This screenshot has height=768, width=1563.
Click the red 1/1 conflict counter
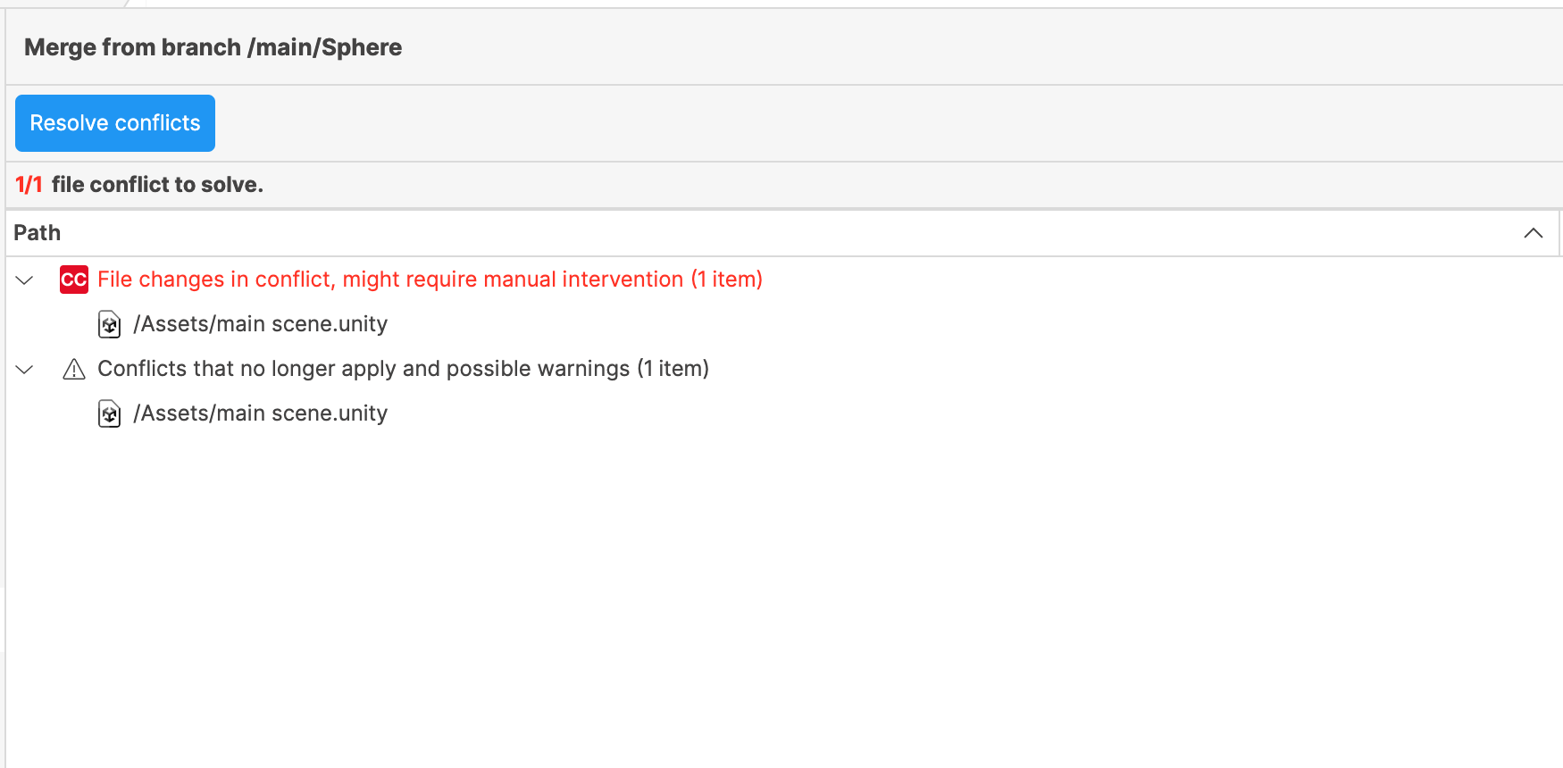[29, 185]
